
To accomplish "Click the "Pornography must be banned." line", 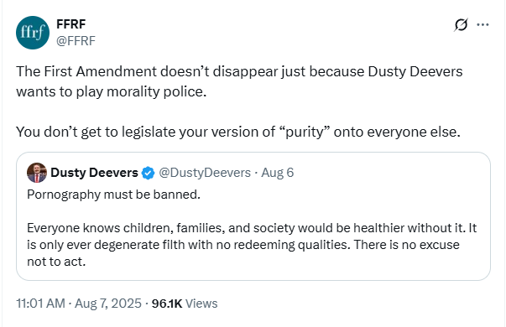I will (113, 195).
